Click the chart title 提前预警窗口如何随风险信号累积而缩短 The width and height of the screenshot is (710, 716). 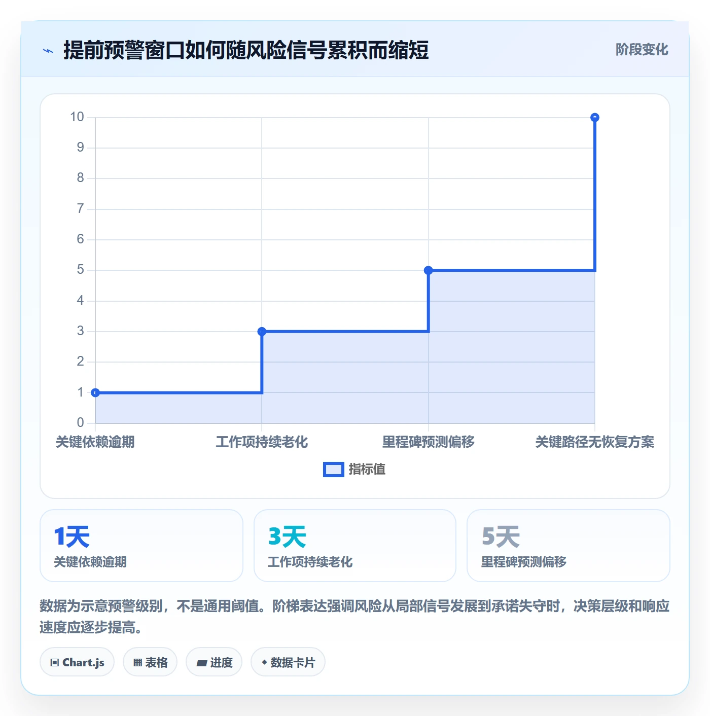point(246,50)
